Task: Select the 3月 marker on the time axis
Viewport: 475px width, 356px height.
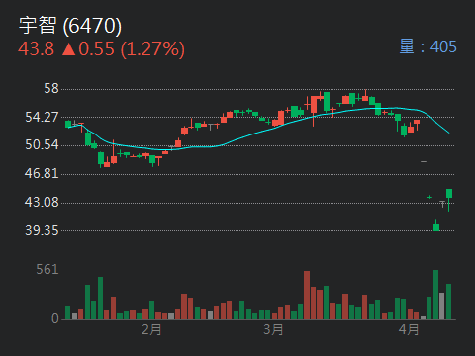Action: tap(273, 329)
